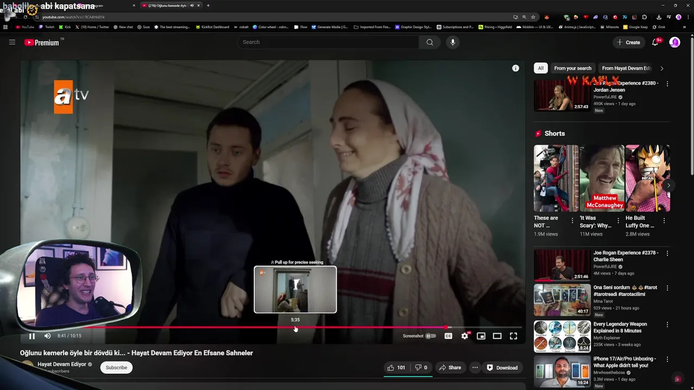
Task: Toggle theater mode on the player
Action: [x=497, y=336]
